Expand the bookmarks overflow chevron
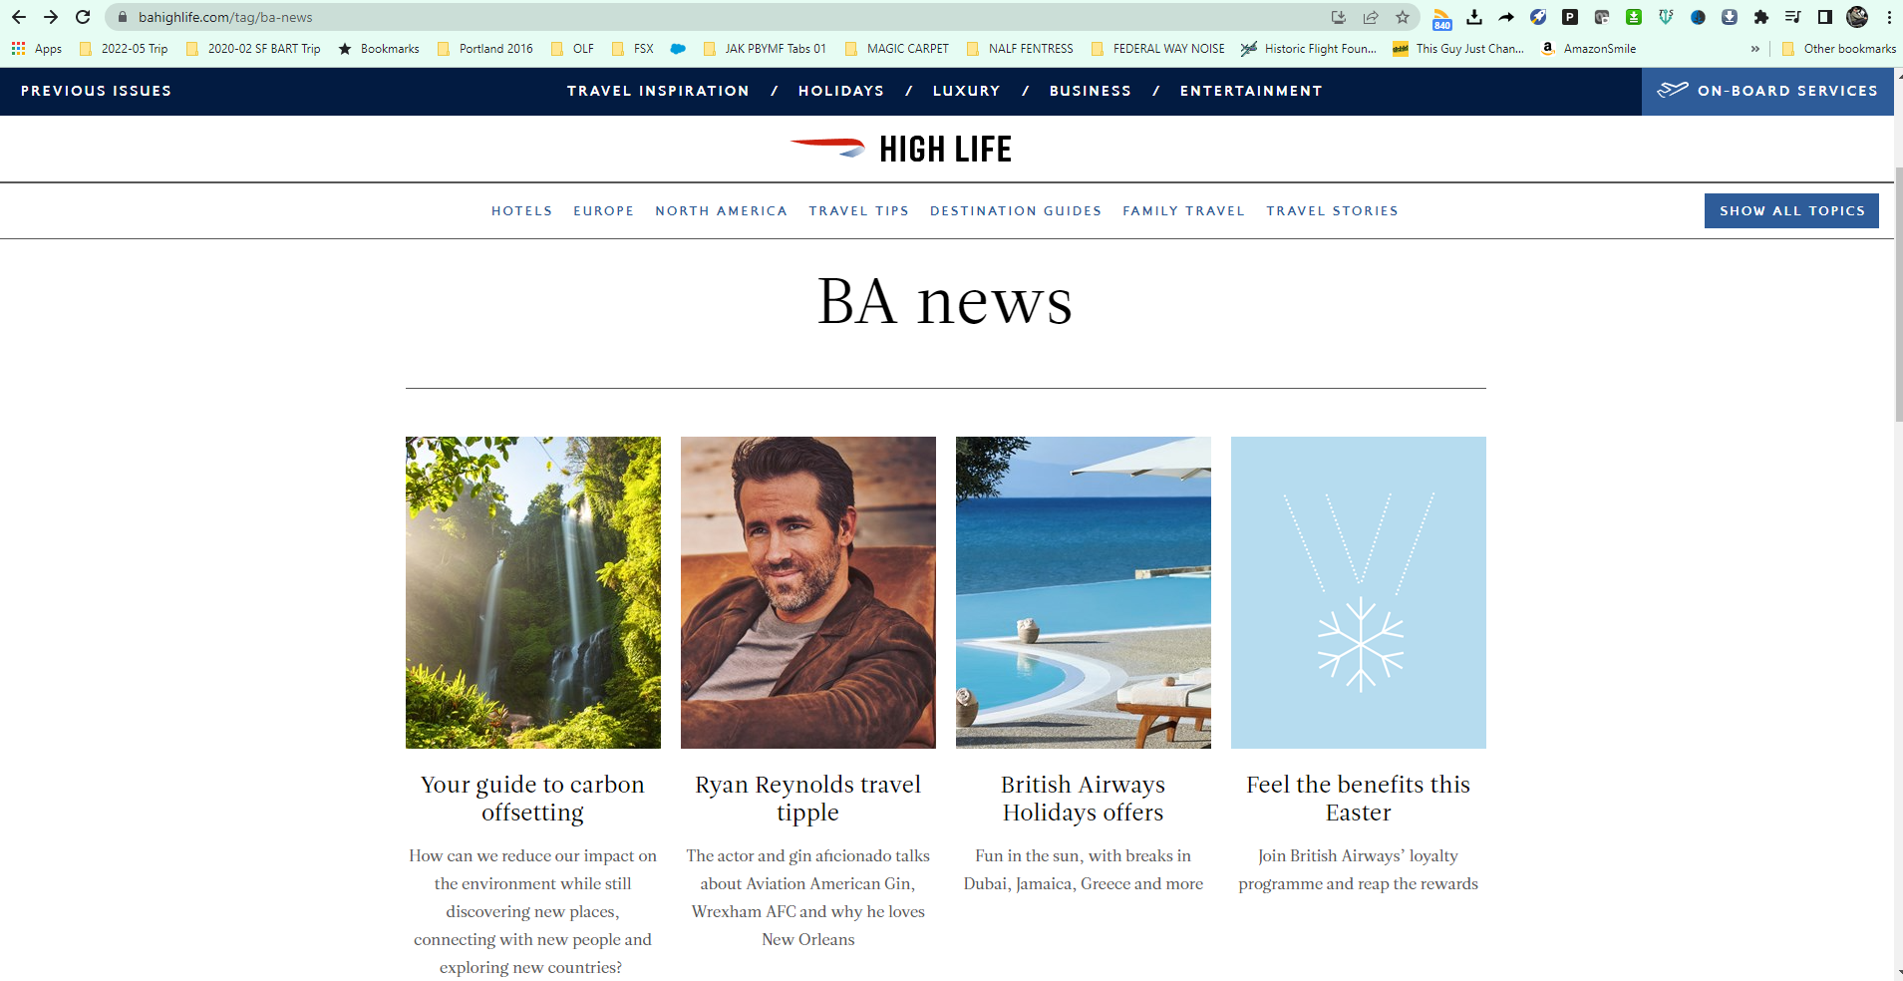1903x981 pixels. pos(1753,48)
